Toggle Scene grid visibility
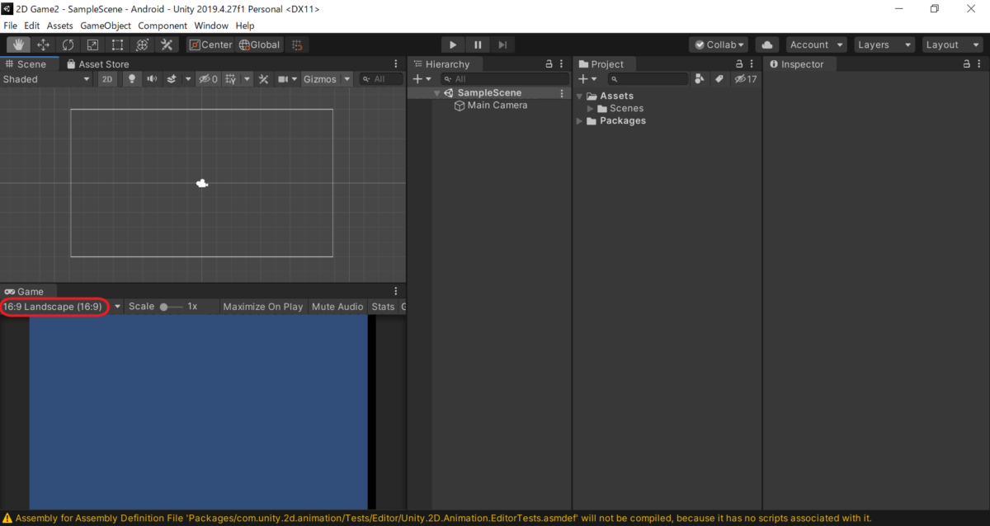The height and width of the screenshot is (526, 990). (x=230, y=79)
